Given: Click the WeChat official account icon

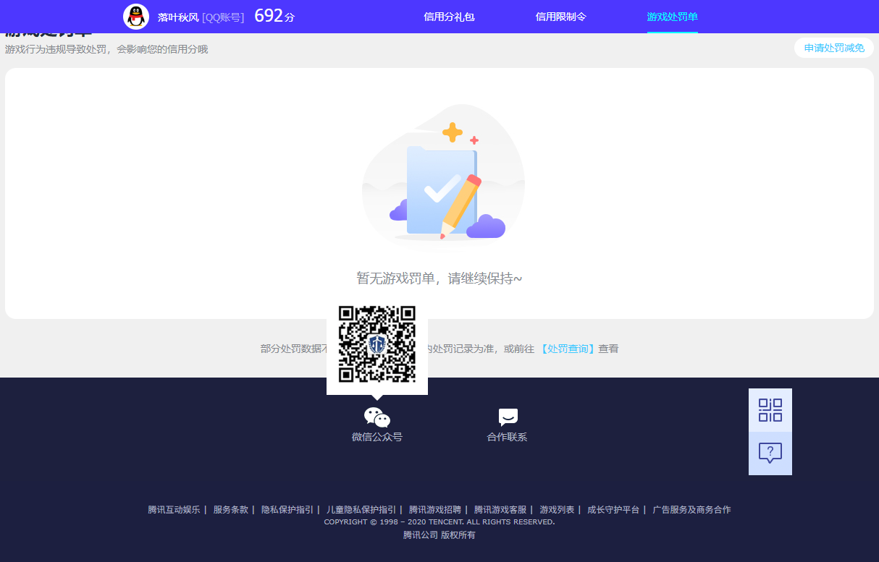Looking at the screenshot, I should [377, 417].
